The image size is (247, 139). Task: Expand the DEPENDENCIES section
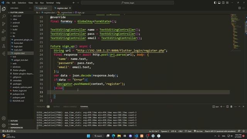(16, 128)
